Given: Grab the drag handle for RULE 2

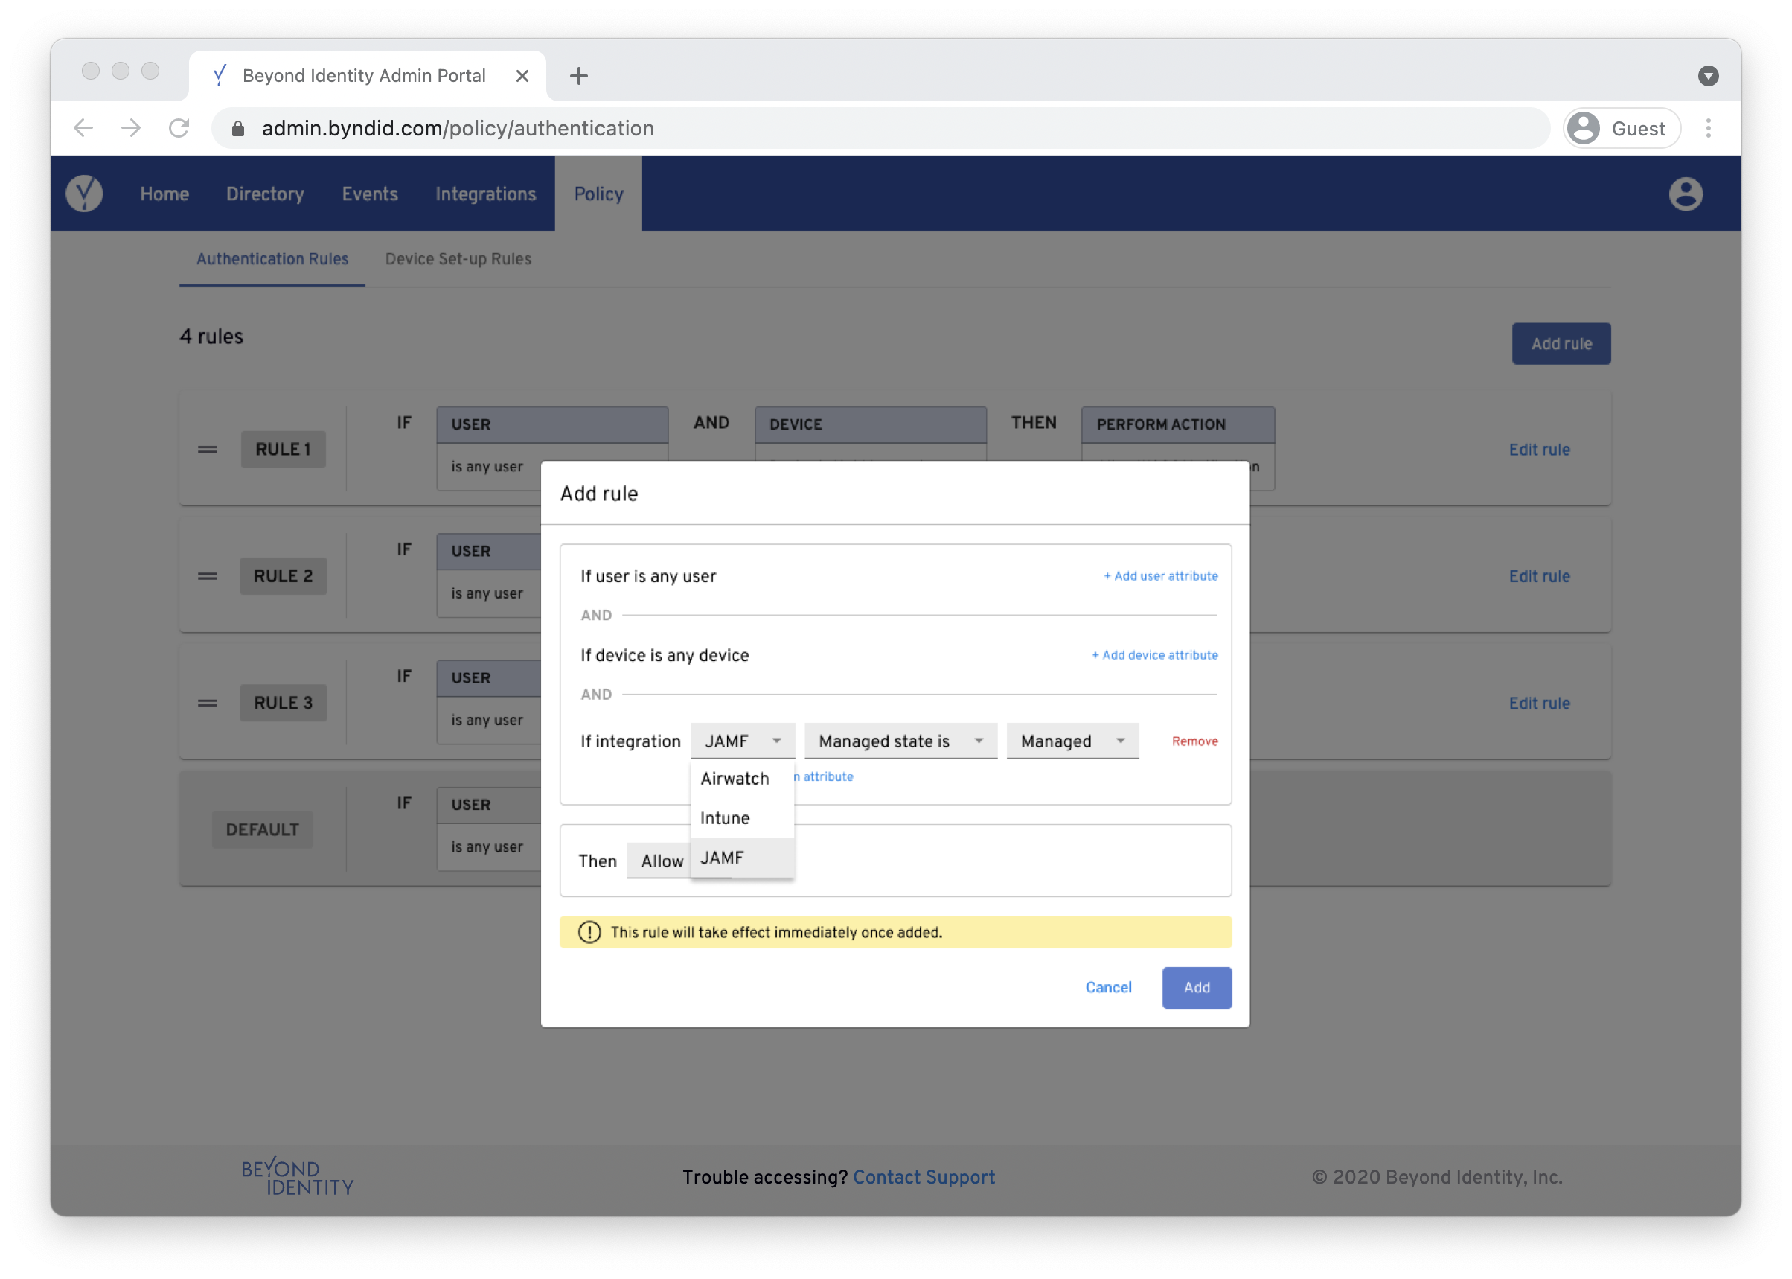Looking at the screenshot, I should (x=207, y=576).
